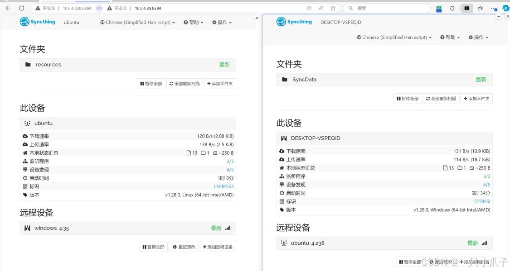This screenshot has width=510, height=271.
Task: Open the LM4K553 device ID link
Action: pos(224,186)
